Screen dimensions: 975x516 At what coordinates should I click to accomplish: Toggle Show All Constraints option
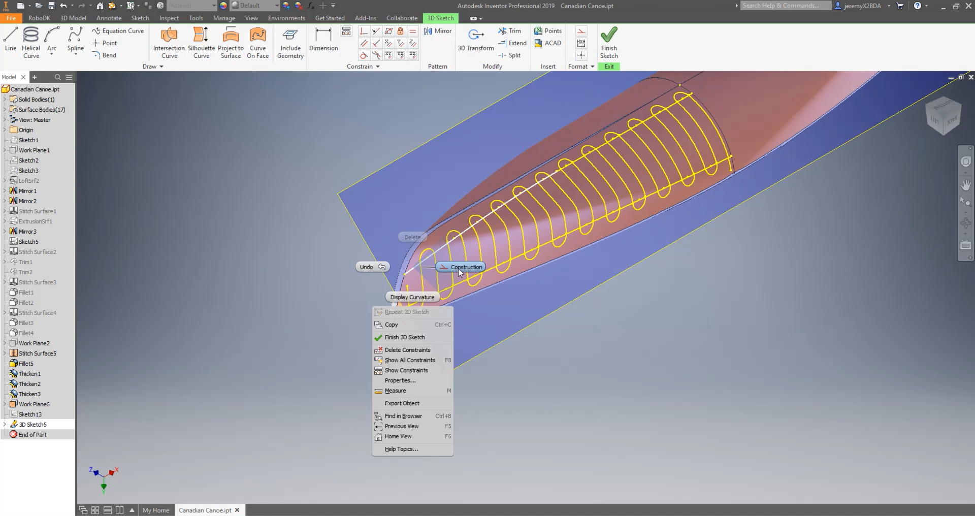coord(409,360)
